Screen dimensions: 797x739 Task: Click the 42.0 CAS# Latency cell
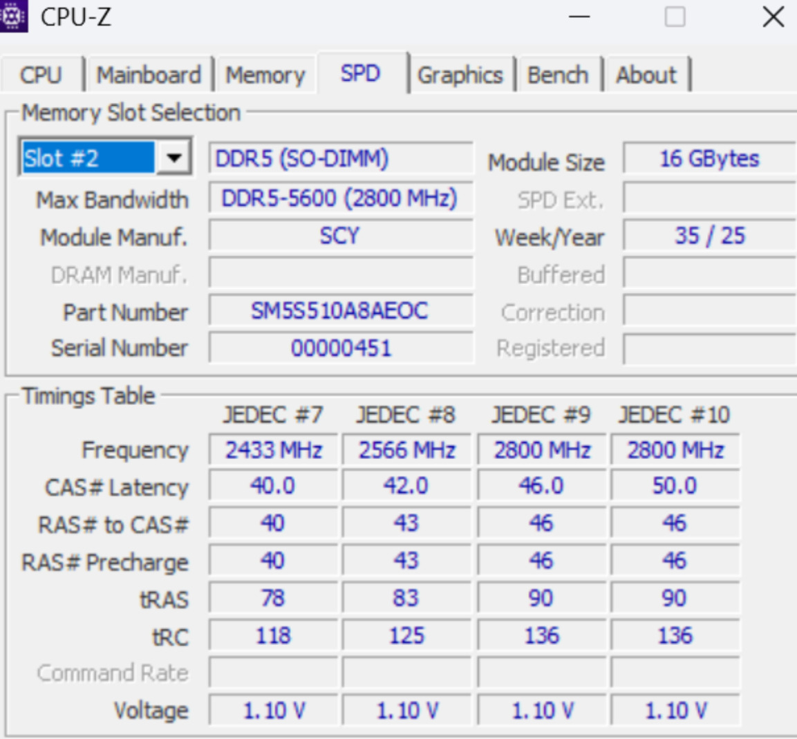[x=406, y=486]
